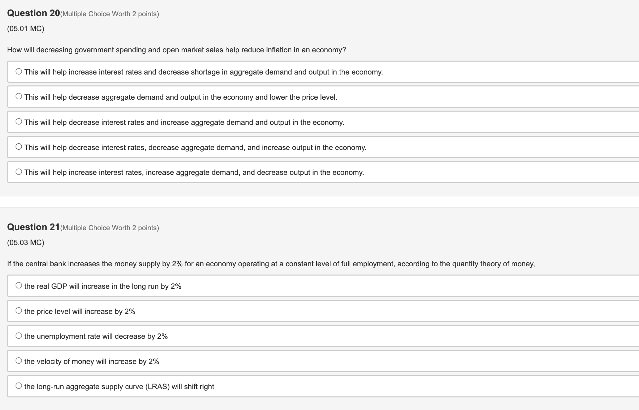Viewport: 639px width, 410px height.
Task: Select radio for 'increase interest rates and decrease shortage' answer
Action: (19, 71)
